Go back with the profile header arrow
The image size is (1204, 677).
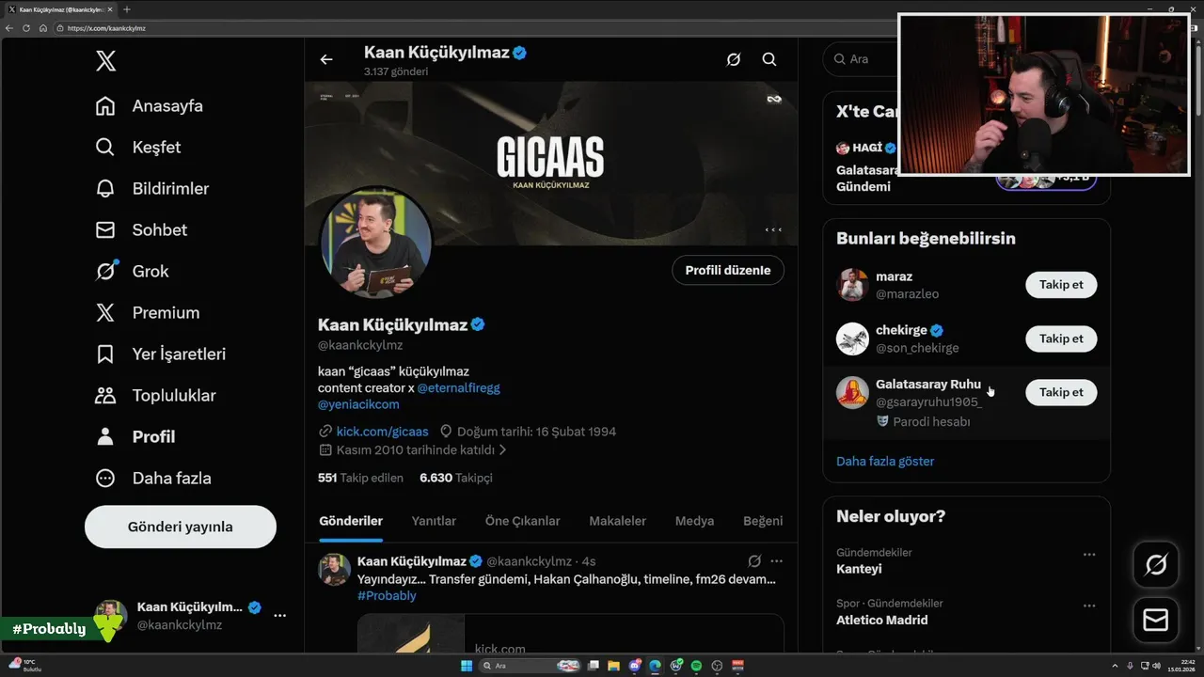tap(326, 59)
